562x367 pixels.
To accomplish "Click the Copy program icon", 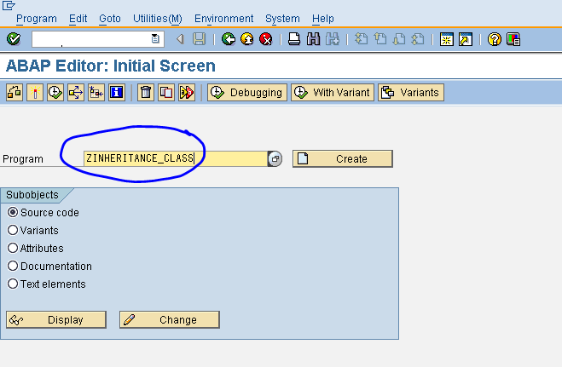I will [166, 93].
